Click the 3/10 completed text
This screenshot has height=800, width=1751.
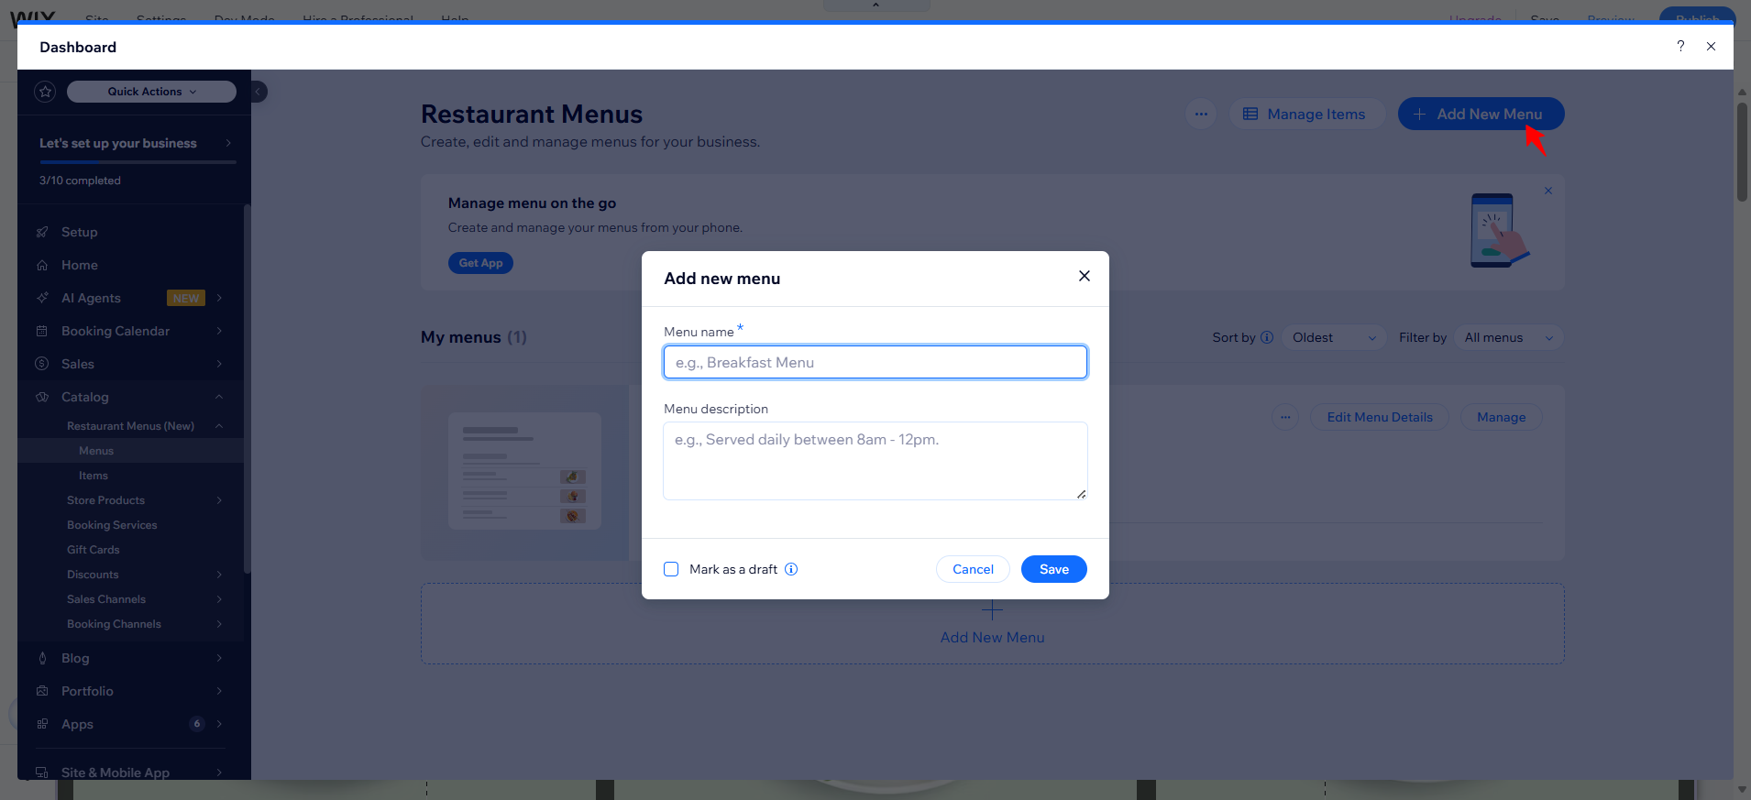coord(80,181)
